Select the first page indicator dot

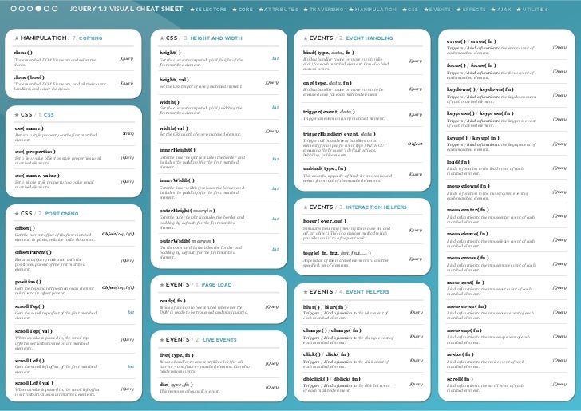(x=14, y=9)
